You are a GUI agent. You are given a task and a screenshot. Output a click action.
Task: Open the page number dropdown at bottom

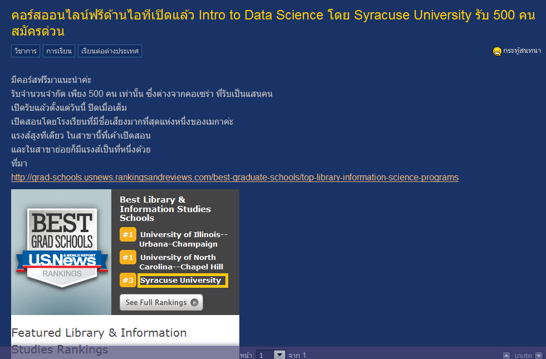[x=271, y=355]
